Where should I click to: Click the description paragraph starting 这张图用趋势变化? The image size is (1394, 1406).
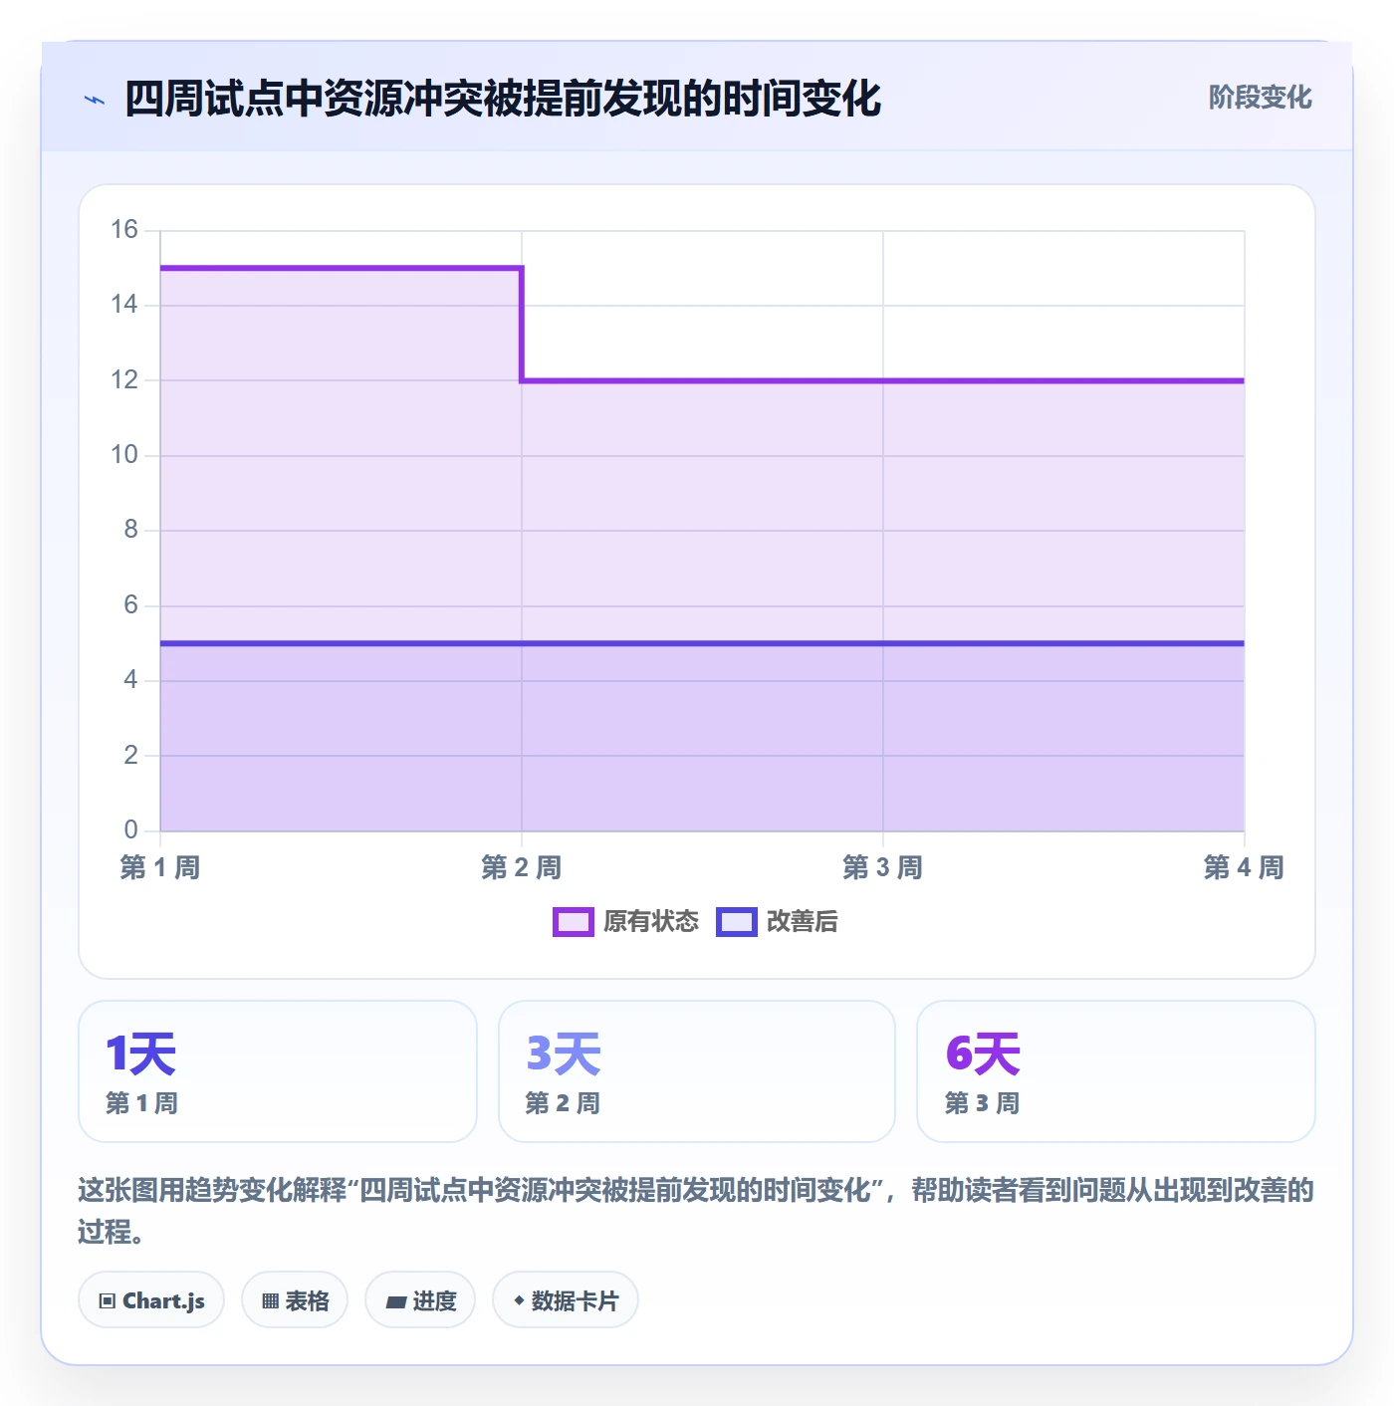click(696, 1211)
